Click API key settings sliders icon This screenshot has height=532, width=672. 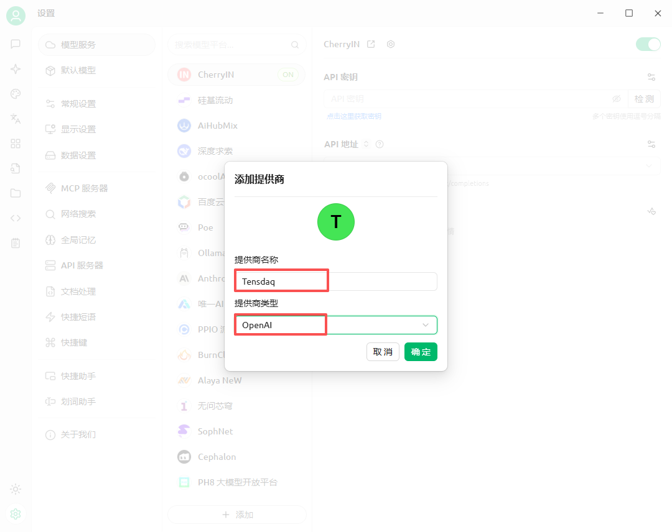[651, 77]
